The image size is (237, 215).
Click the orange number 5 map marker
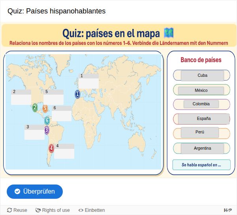coord(45,108)
